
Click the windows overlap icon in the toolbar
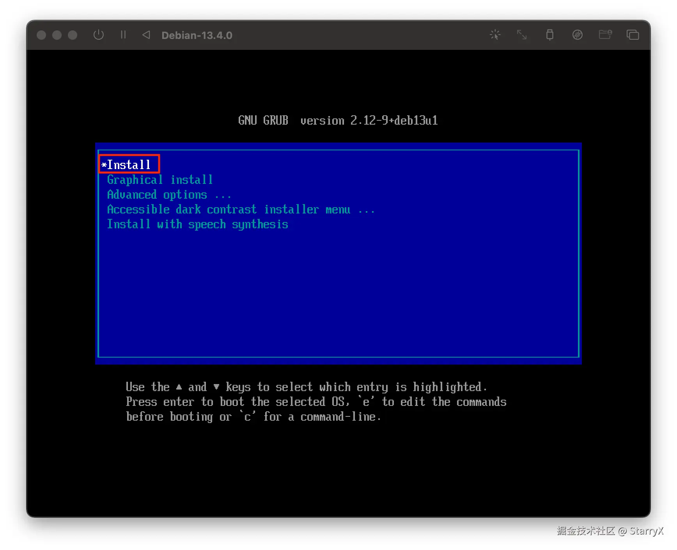tap(633, 35)
